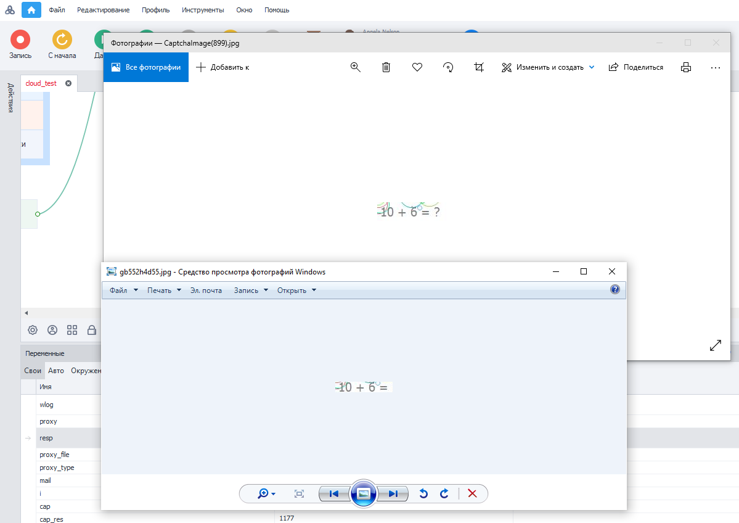This screenshot has width=739, height=523.
Task: Select the crop tool in Photos
Action: [479, 67]
